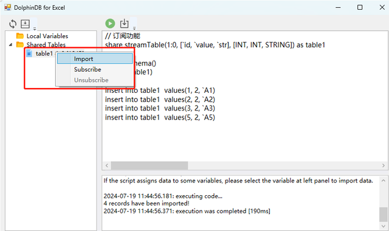Select the Shared Tables folder icon
The width and height of the screenshot is (389, 231).
pos(20,45)
